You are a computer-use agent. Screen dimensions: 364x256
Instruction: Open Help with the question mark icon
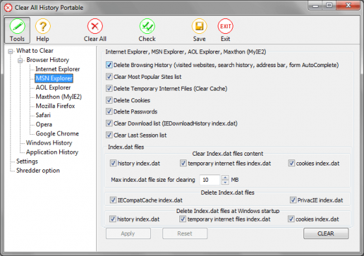43,30
